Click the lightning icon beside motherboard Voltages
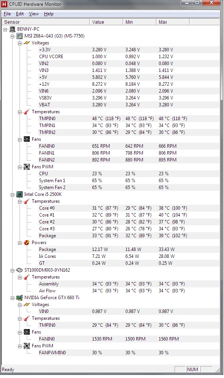This screenshot has height=378, width=224. (x=27, y=43)
